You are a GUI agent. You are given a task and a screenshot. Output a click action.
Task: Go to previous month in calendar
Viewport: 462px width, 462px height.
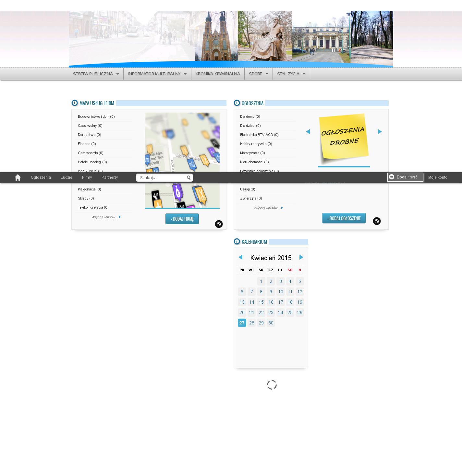click(x=240, y=257)
